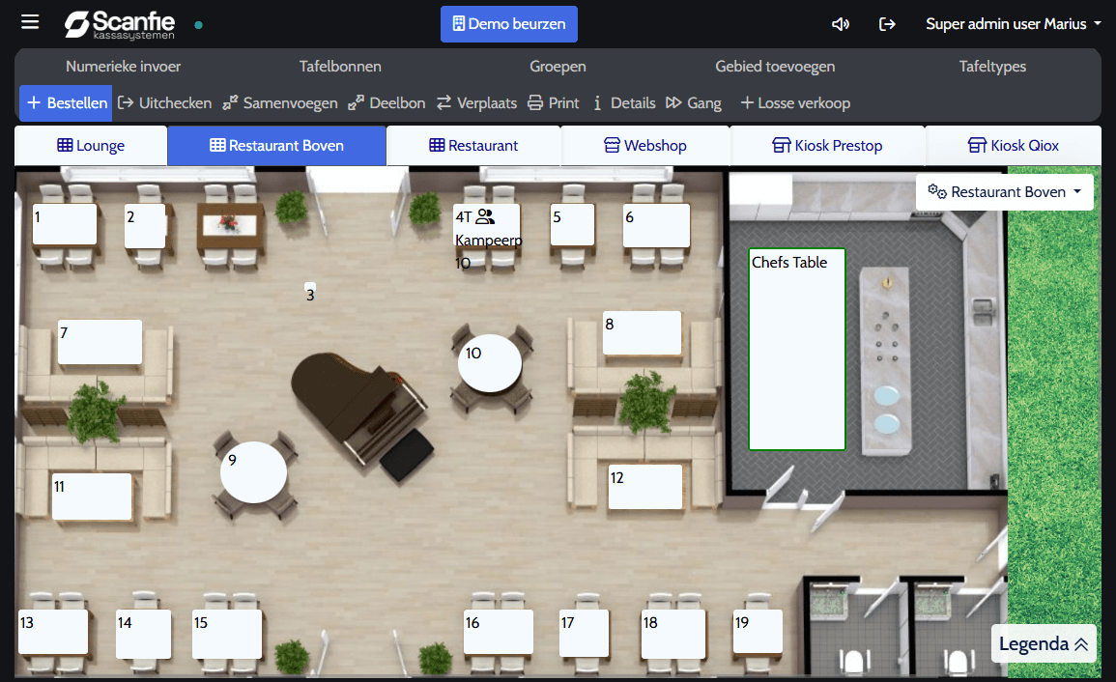The image size is (1116, 682).
Task: Select Gebied toevoegen from the top menu
Action: [x=774, y=67]
